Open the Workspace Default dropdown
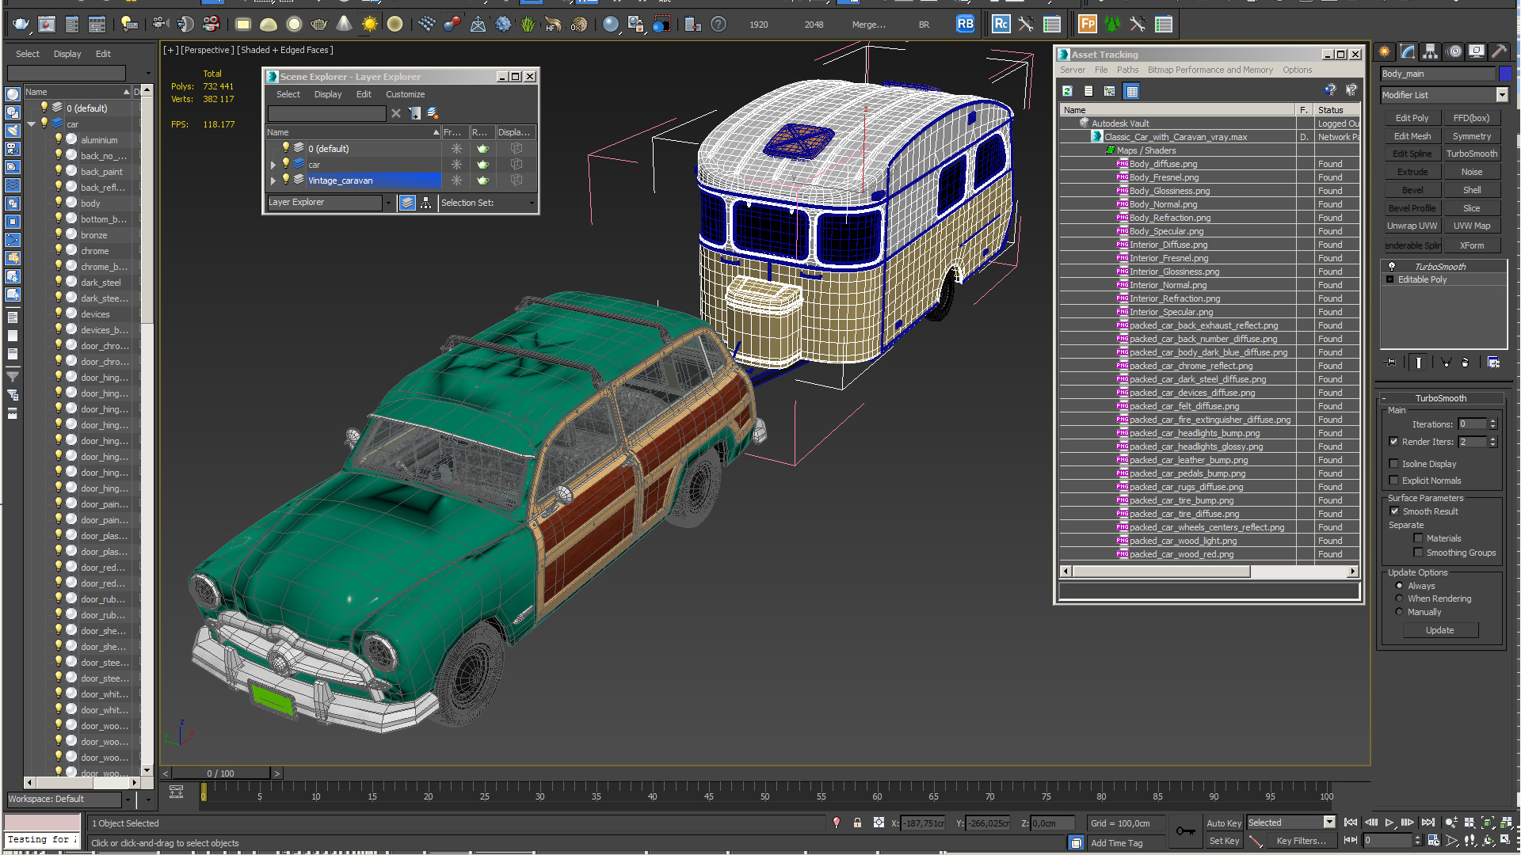This screenshot has height=855, width=1521. pos(128,800)
